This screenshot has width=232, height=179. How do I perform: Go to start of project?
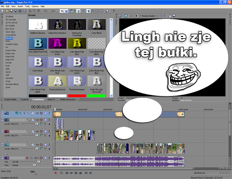pos(86,173)
